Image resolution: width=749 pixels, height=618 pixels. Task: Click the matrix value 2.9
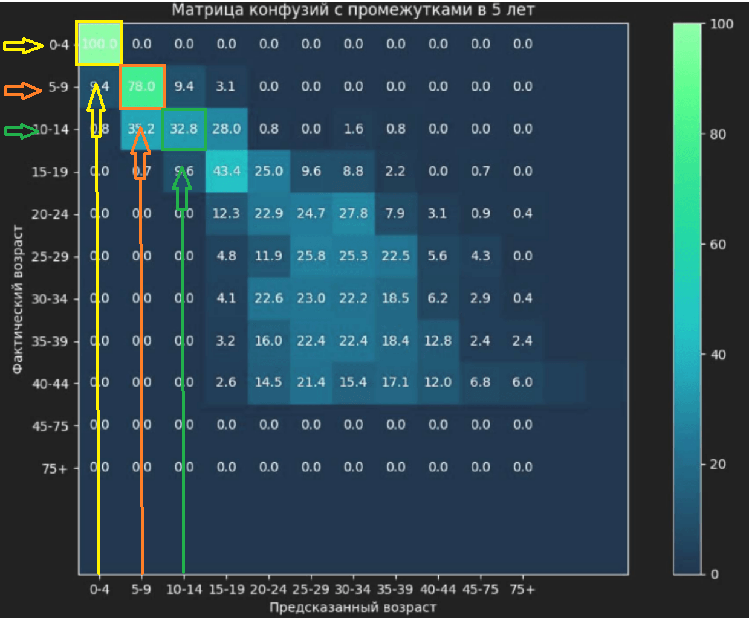[480, 298]
